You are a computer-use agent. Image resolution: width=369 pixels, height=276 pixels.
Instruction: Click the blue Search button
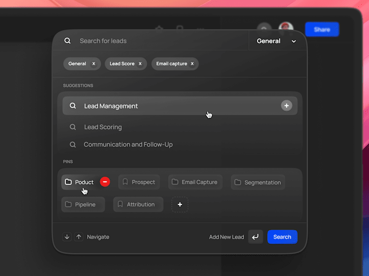tap(282, 237)
